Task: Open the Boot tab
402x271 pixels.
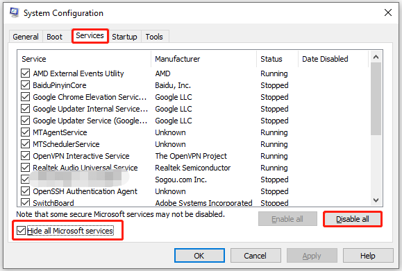Action: click(x=54, y=37)
